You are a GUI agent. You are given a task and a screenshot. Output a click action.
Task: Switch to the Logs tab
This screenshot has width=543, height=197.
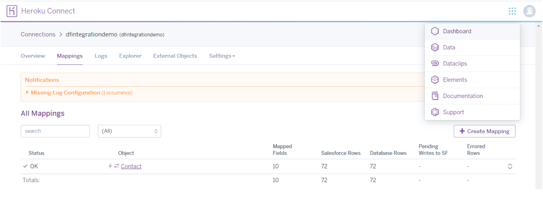(x=101, y=56)
